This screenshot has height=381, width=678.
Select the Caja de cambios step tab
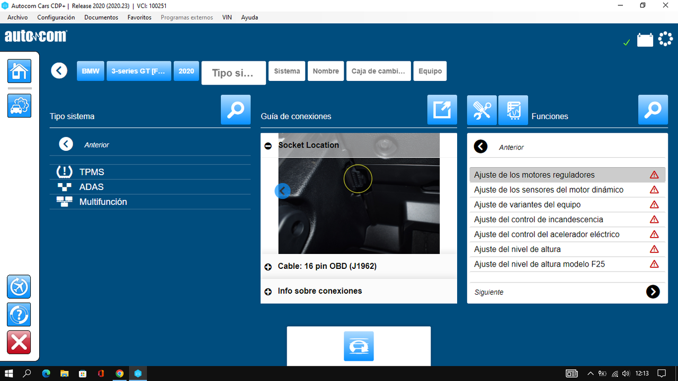[x=379, y=71]
